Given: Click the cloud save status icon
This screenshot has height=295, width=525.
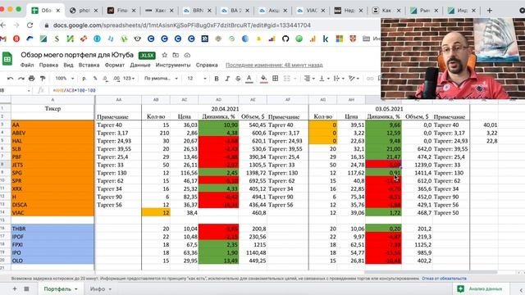Looking at the screenshot, I should tap(187, 55).
